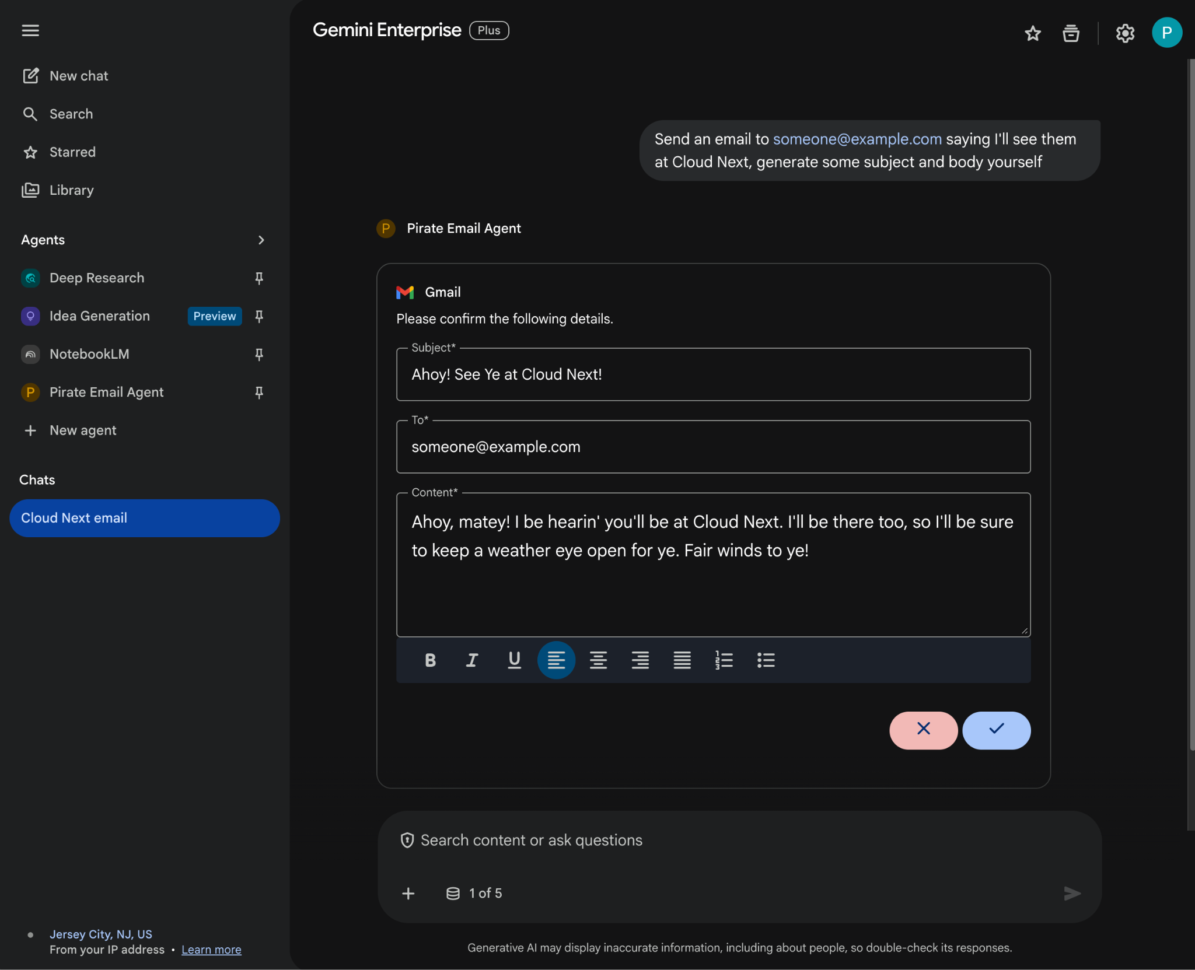The image size is (1195, 970).
Task: Center align the email content
Action: 598,660
